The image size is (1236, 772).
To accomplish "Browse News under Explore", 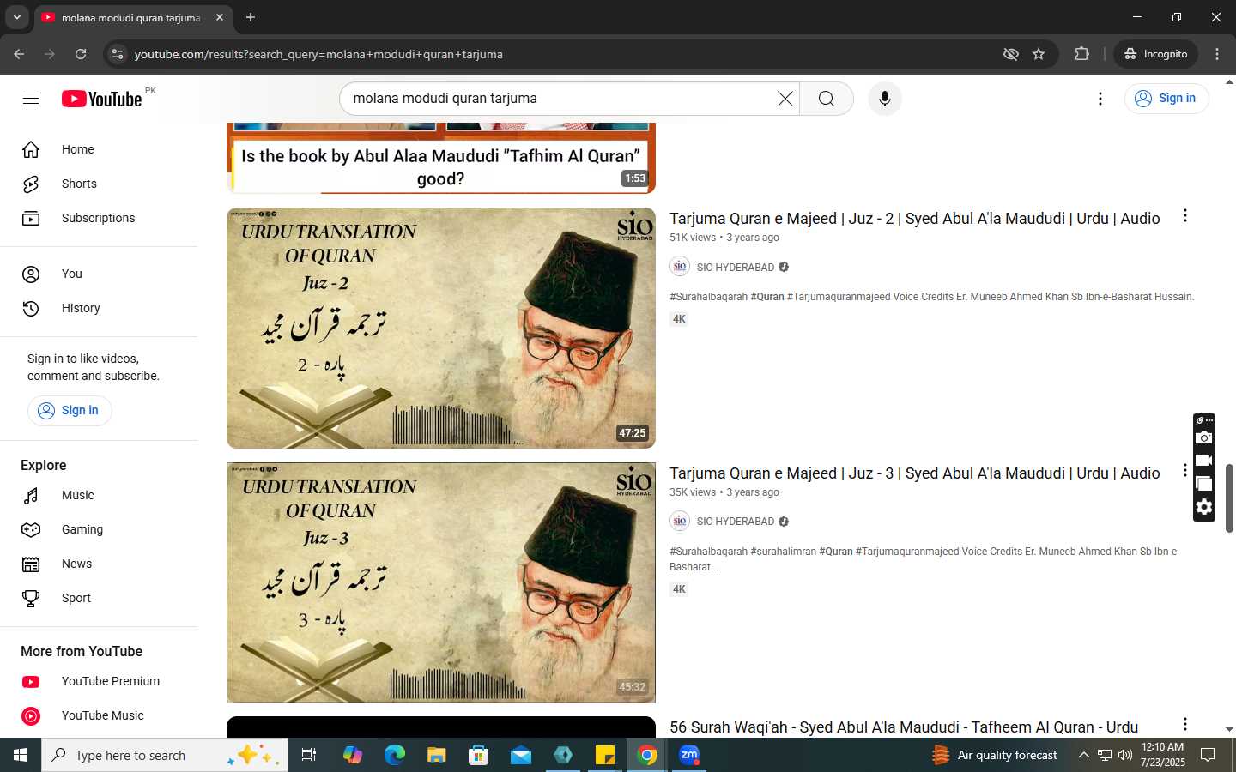I will pyautogui.click(x=99, y=564).
